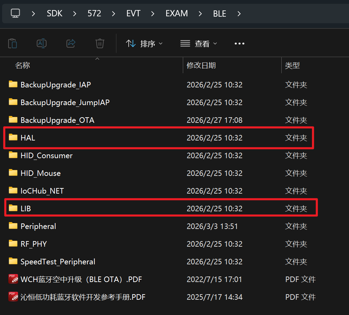
Task: Click the BackupUpgrade_JumpIAP folder name
Action: (65, 102)
